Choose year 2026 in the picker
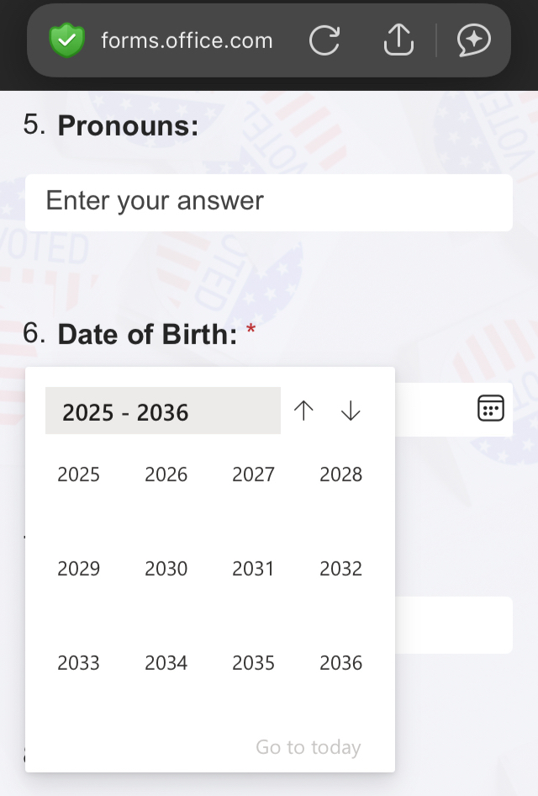The width and height of the screenshot is (538, 796). (x=166, y=475)
